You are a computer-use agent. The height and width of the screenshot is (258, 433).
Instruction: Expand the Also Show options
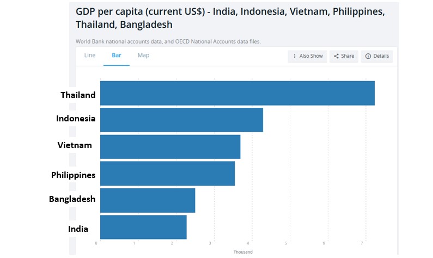(308, 56)
